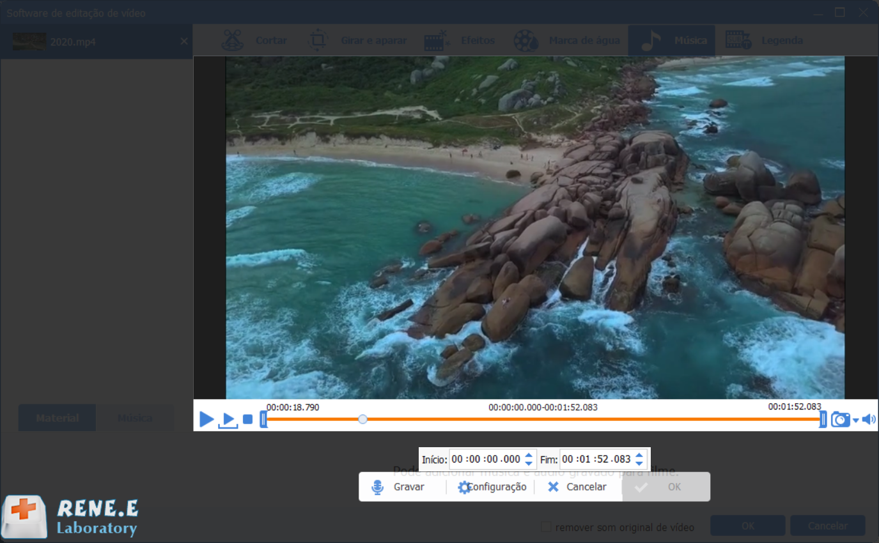Screen dimensions: 879x543
Task: Play the selected segment only
Action: point(228,420)
